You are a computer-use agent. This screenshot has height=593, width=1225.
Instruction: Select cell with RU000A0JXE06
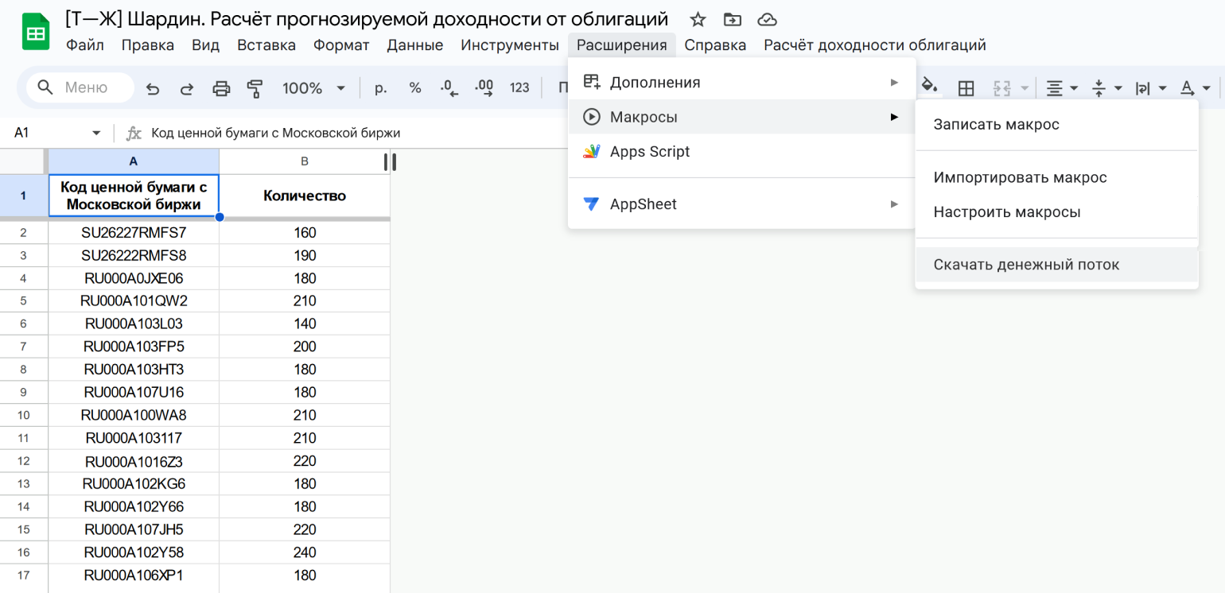coord(134,278)
